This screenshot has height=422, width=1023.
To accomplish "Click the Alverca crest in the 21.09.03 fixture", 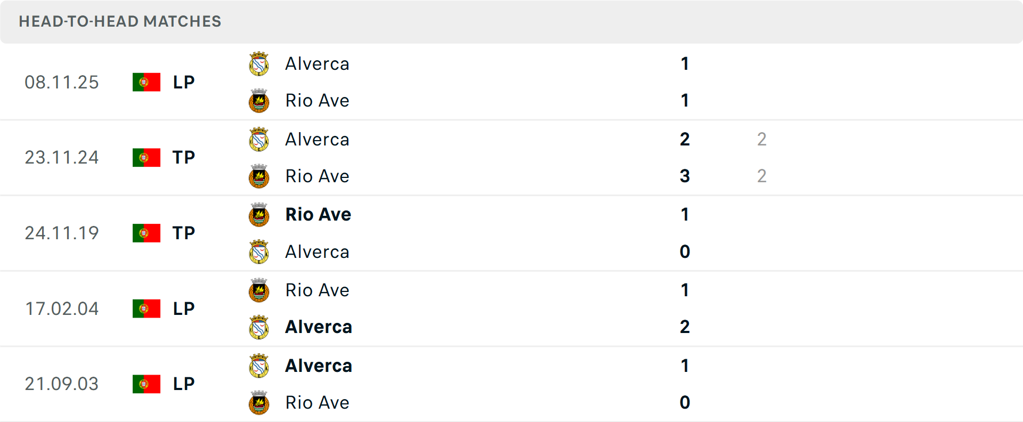I will point(259,366).
